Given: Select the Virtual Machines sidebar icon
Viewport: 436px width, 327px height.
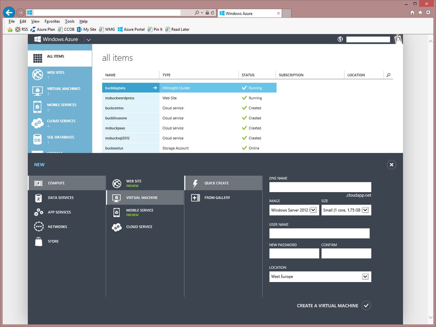Looking at the screenshot, I should [37, 91].
